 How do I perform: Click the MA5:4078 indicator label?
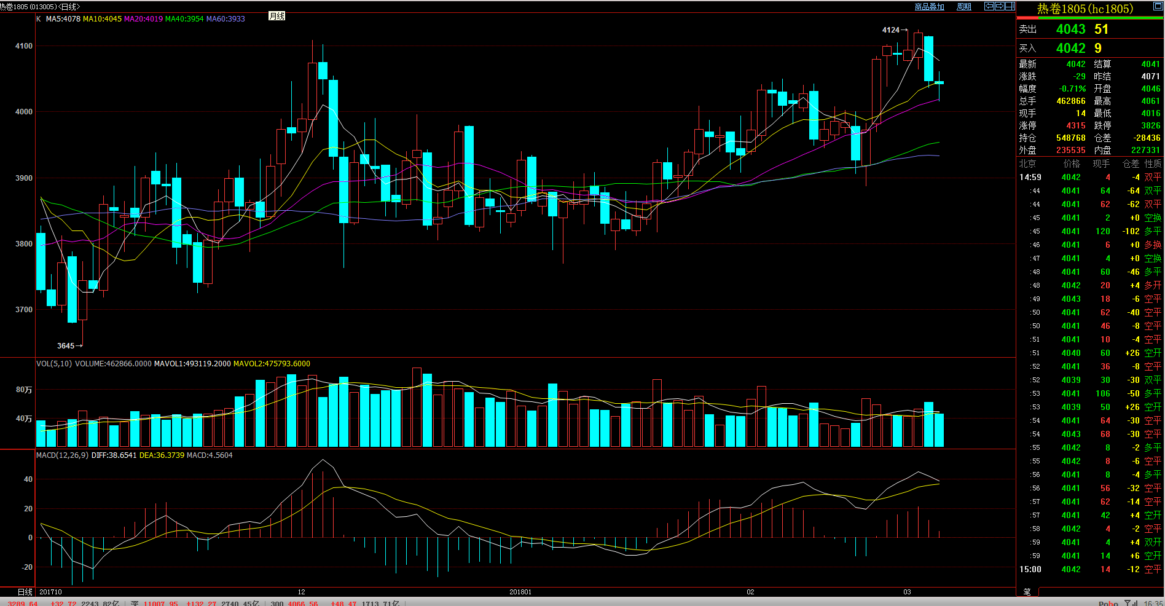click(63, 19)
